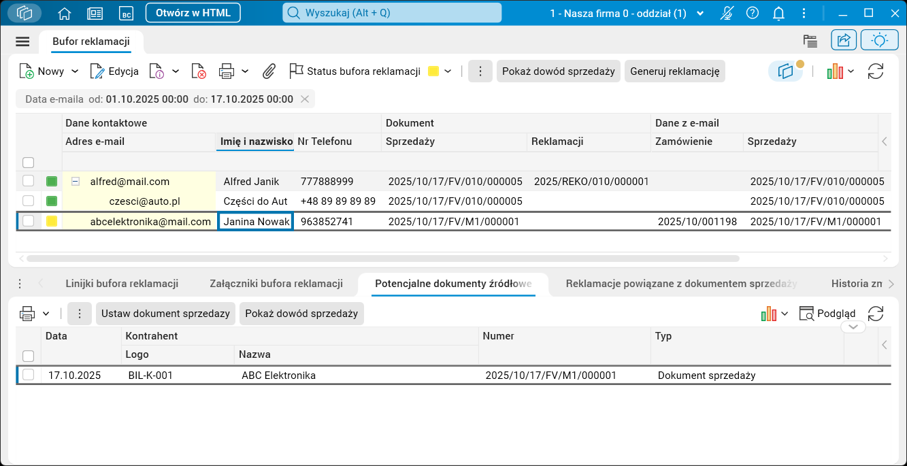This screenshot has height=466, width=907.
Task: Open the title bar three-dot menu
Action: pos(804,13)
